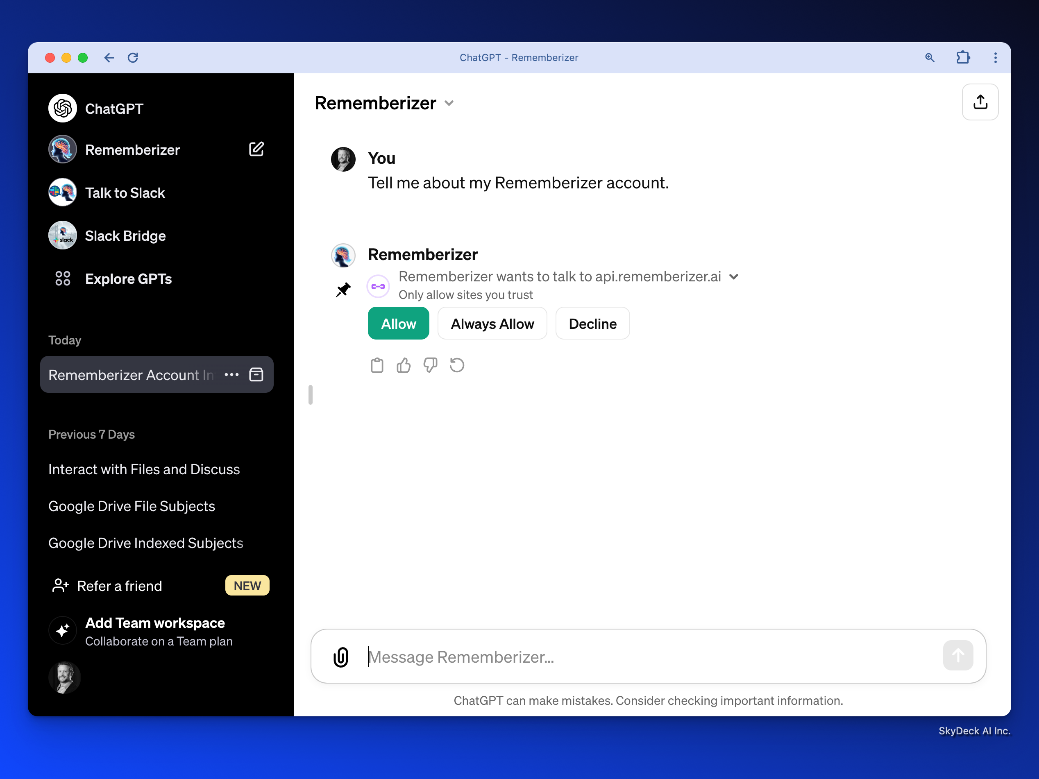1039x779 pixels.
Task: Regenerate the response with the retry icon
Action: (456, 365)
